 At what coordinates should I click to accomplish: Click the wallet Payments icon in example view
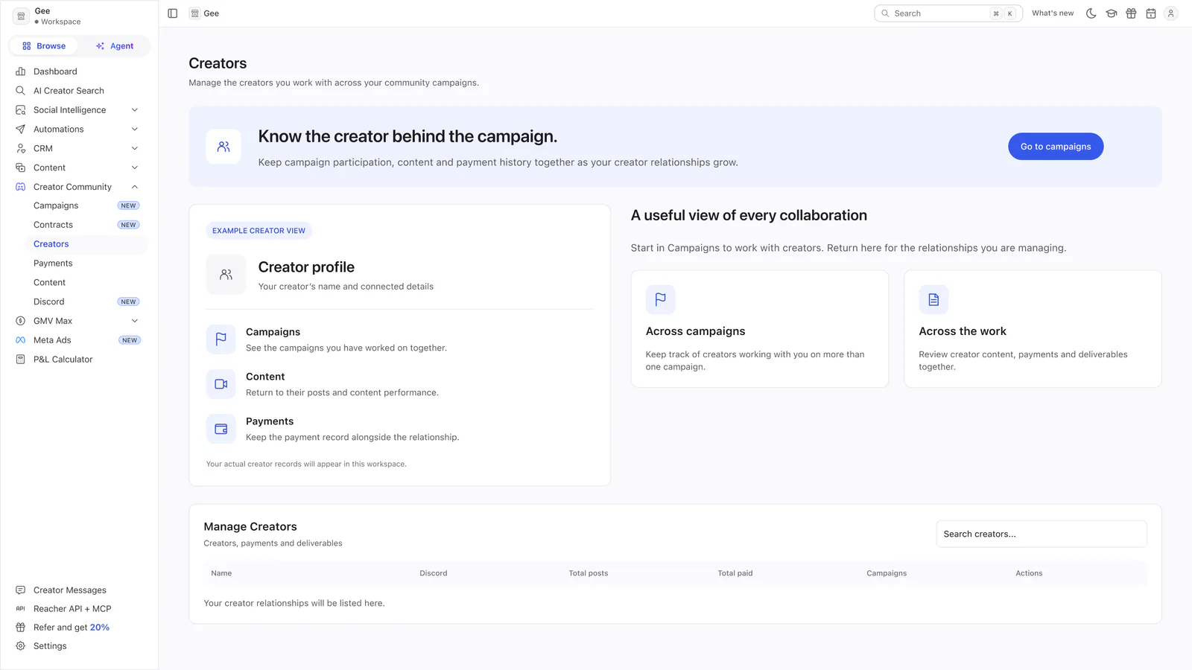(221, 429)
